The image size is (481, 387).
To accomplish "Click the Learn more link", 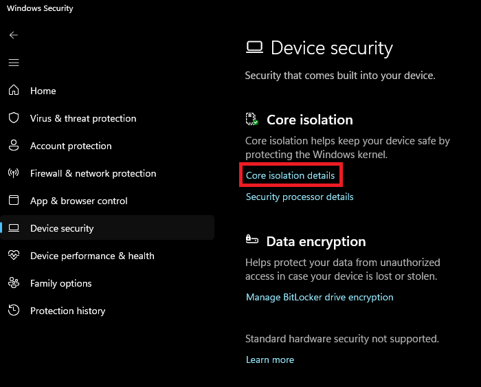I will (269, 360).
